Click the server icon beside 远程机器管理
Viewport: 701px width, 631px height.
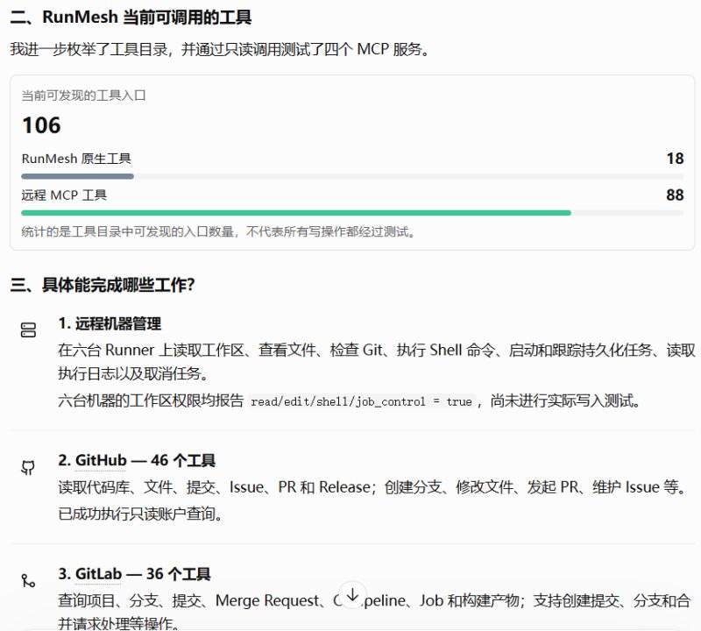click(x=28, y=330)
